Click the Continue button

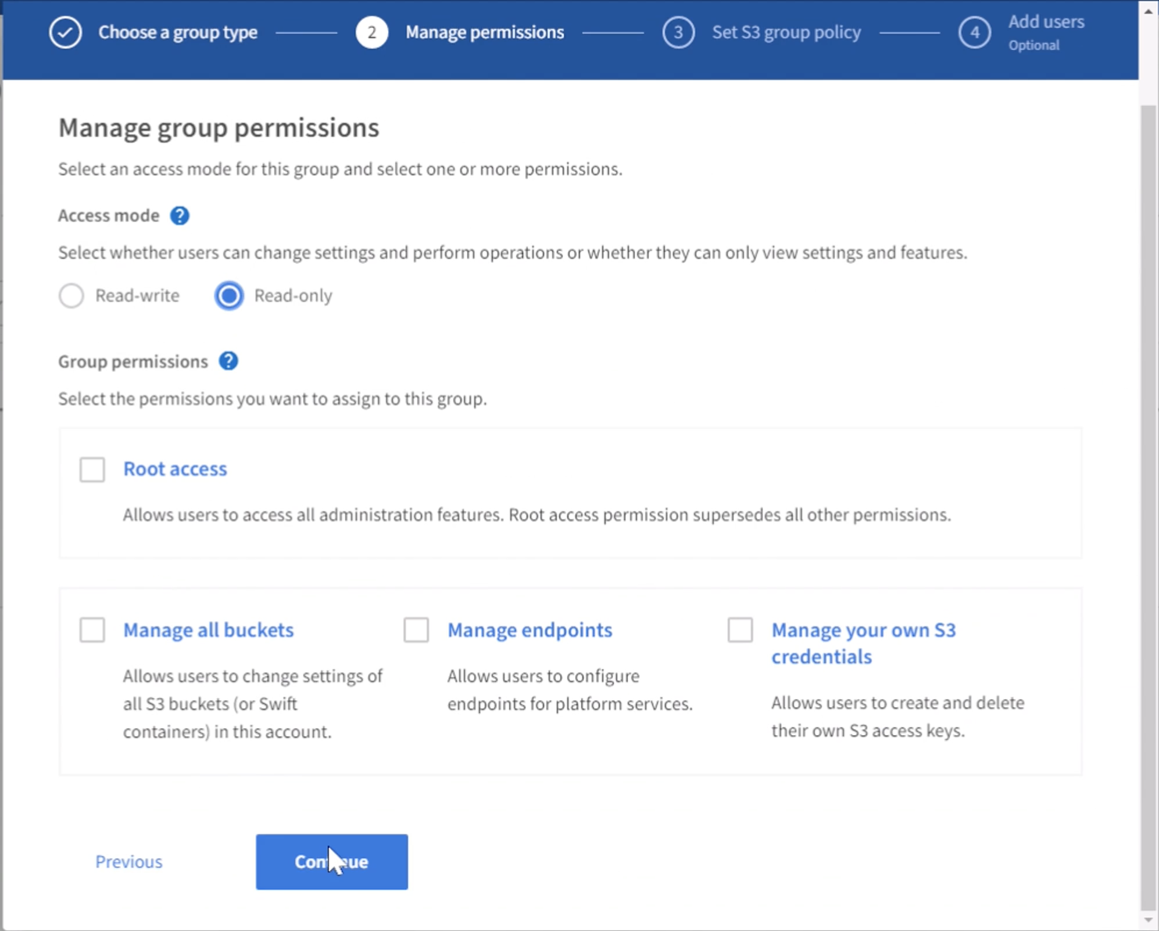pos(331,862)
